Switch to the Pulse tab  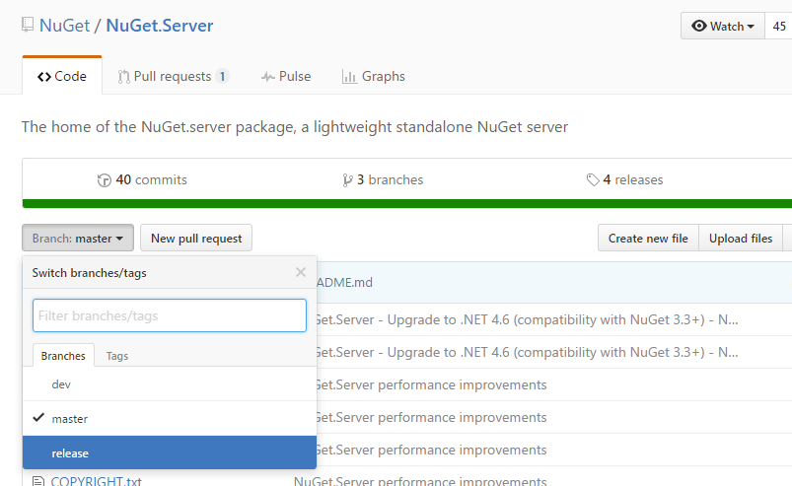point(285,76)
